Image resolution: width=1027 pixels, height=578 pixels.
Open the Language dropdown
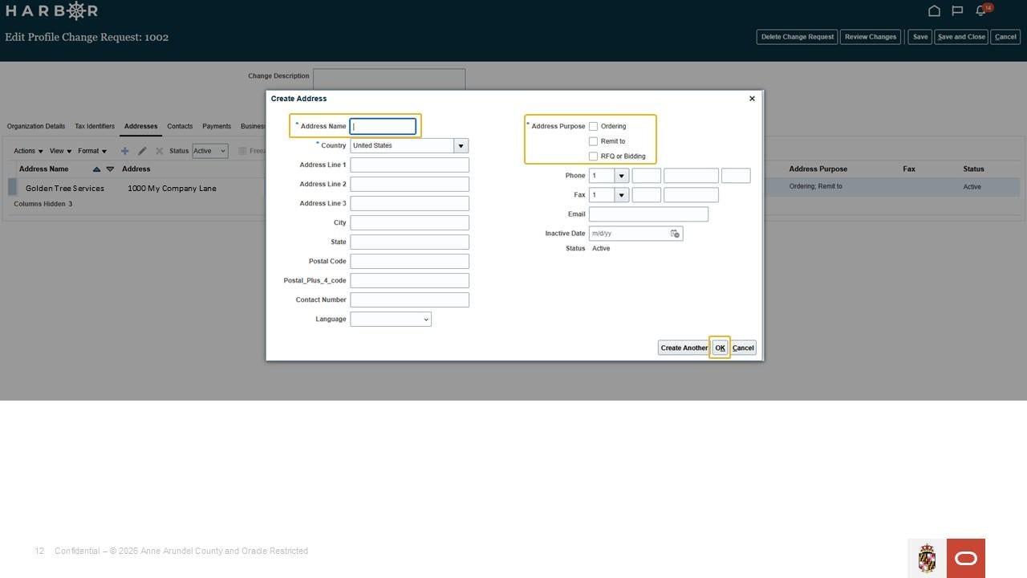(x=391, y=320)
